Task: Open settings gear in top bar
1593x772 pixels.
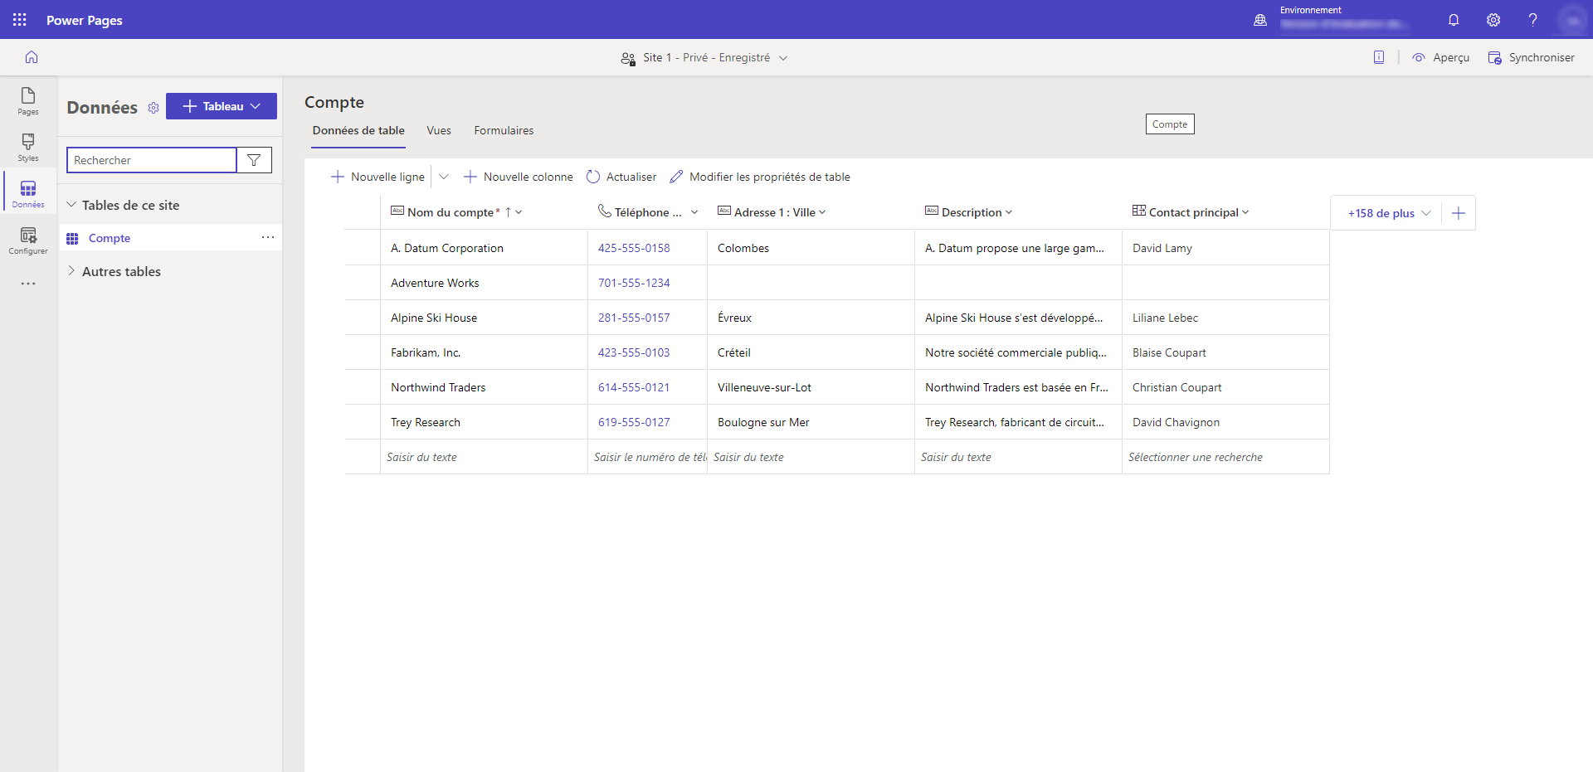Action: point(1493,20)
